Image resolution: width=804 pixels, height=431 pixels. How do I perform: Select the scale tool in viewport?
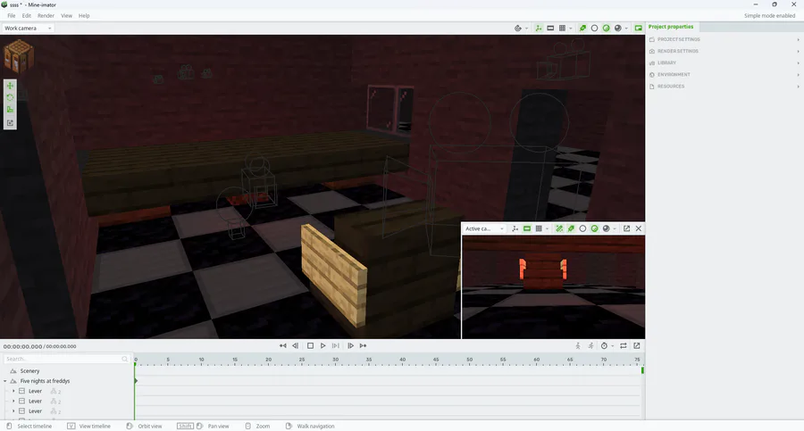tap(10, 110)
